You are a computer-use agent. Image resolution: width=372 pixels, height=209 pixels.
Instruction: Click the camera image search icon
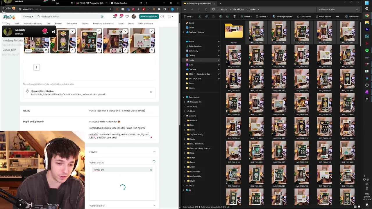click(x=102, y=17)
